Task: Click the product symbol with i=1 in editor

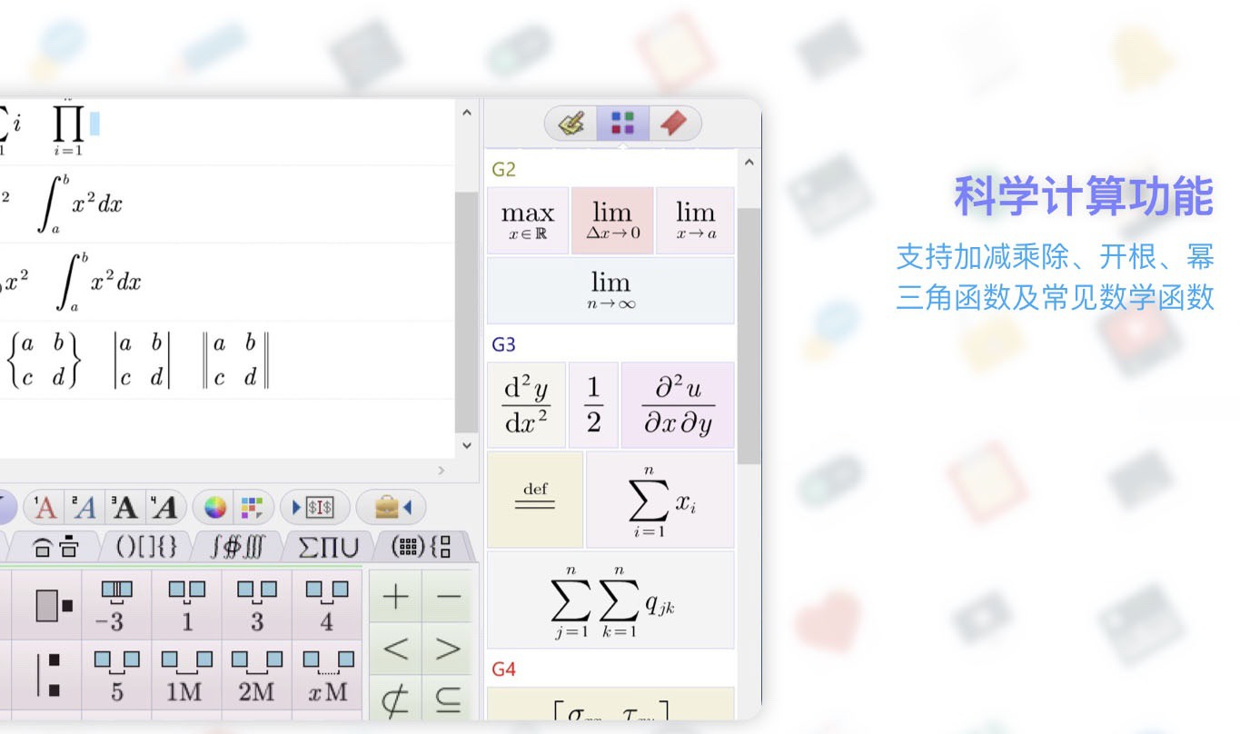Action: click(67, 128)
